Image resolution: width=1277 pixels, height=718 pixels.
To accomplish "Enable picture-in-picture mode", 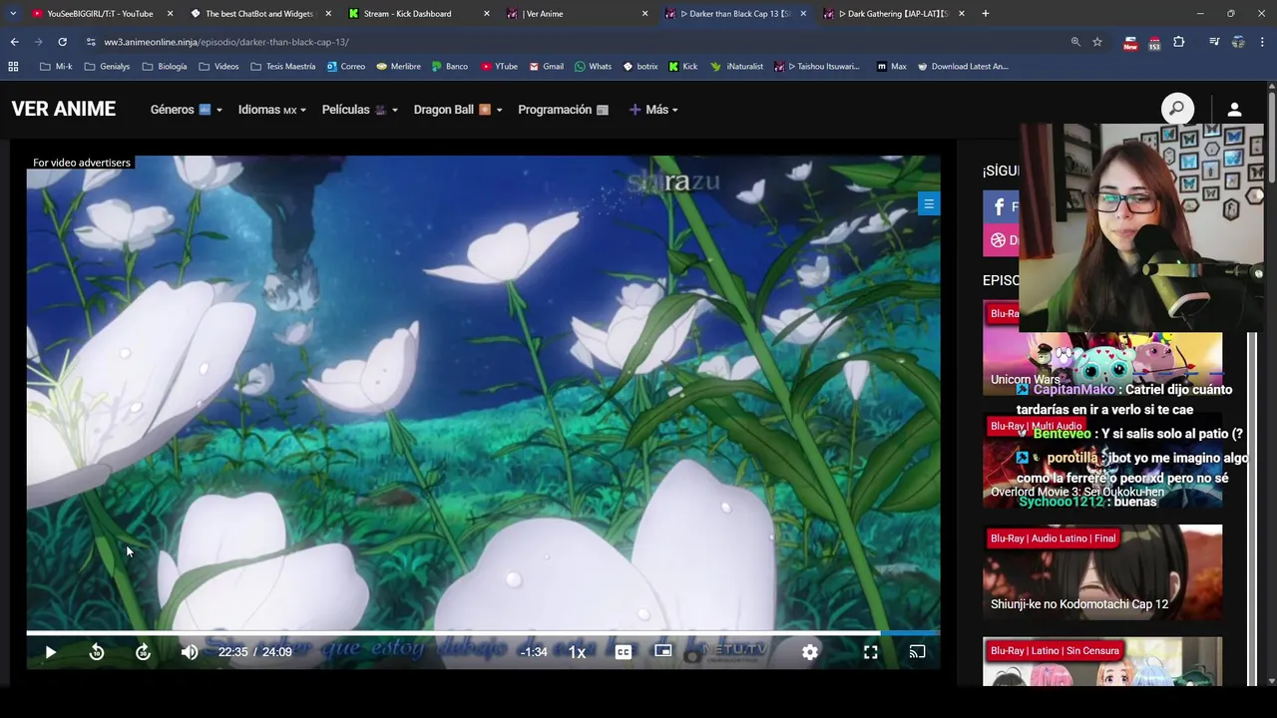I will [663, 651].
